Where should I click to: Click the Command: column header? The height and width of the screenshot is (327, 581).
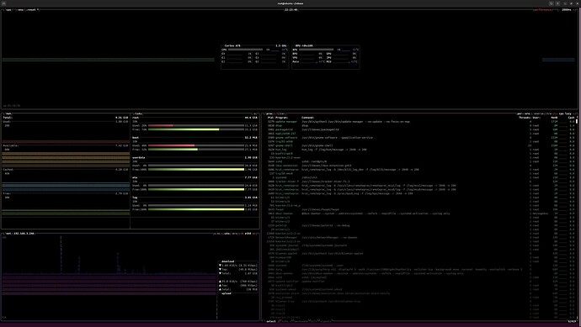pos(308,118)
